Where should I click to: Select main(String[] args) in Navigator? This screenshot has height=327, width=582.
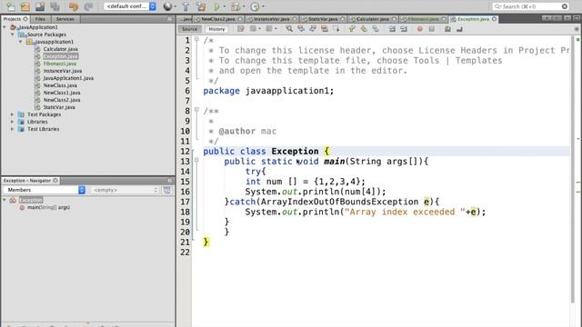[x=48, y=208]
